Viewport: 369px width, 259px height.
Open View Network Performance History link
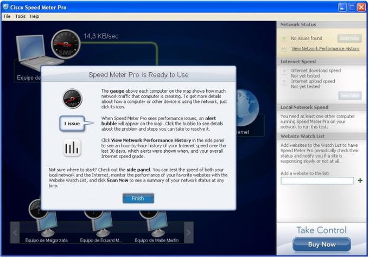coord(325,49)
